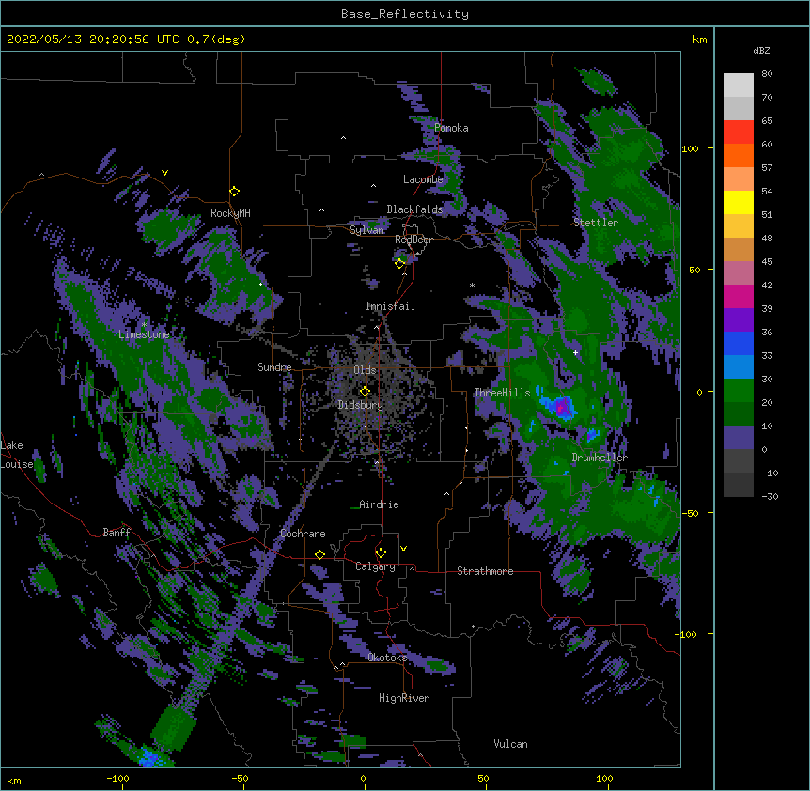Click the yellow diamond marker below RedDeer

pos(400,264)
